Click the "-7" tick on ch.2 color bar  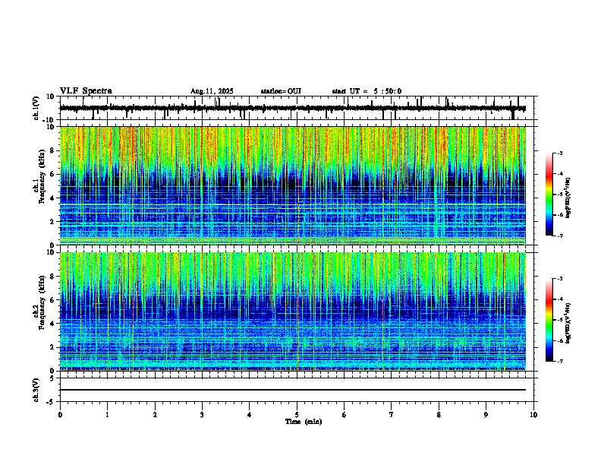(x=559, y=361)
